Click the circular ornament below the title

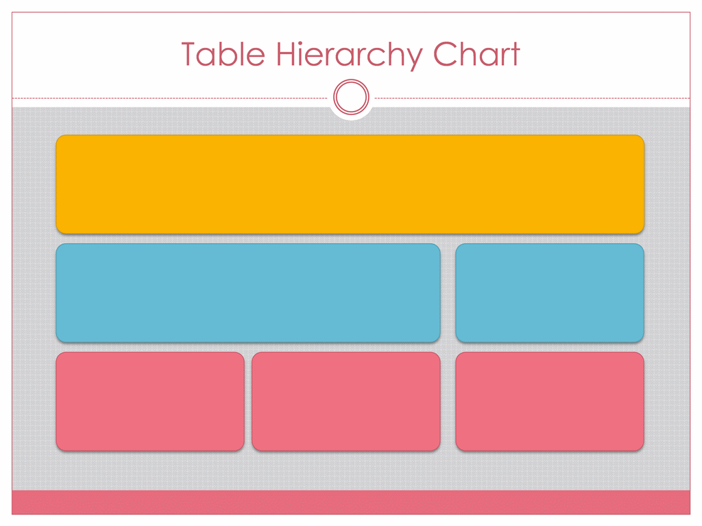(351, 97)
